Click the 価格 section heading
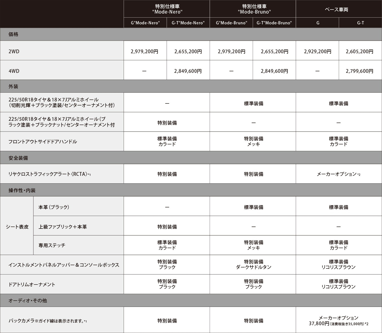The image size is (382, 333). tap(191, 34)
